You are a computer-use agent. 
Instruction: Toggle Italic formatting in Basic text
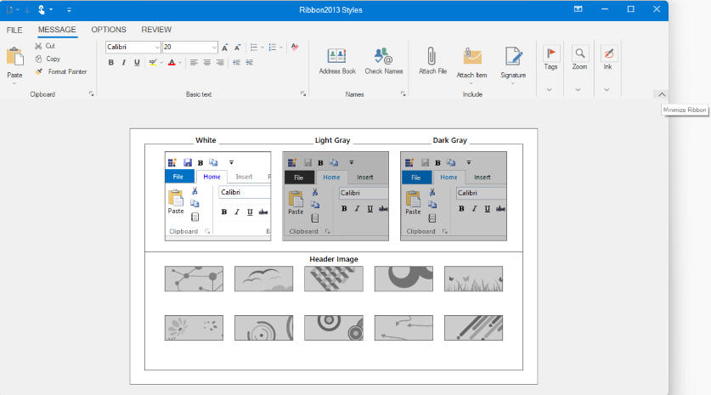(124, 62)
